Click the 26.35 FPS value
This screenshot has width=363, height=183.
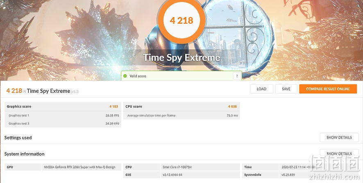tap(112, 115)
